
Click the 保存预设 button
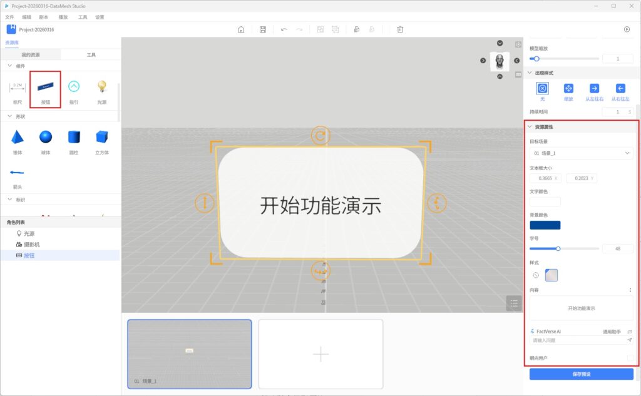(581, 374)
